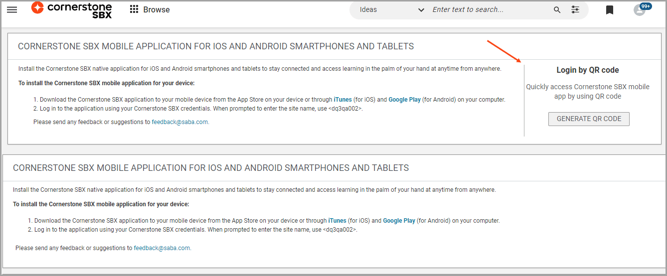Open the bookmarks icon

609,10
